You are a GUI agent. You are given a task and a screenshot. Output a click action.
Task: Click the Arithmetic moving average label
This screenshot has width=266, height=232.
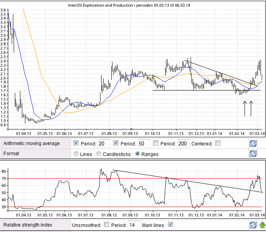coord(32,143)
